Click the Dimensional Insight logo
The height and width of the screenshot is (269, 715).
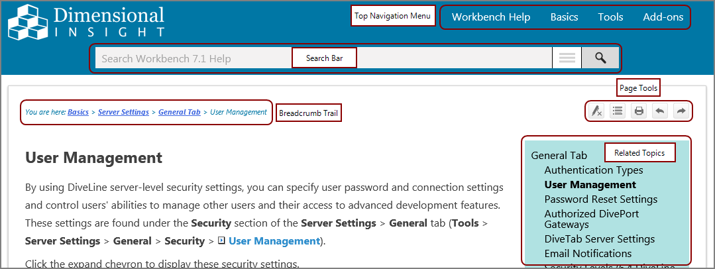pos(86,22)
